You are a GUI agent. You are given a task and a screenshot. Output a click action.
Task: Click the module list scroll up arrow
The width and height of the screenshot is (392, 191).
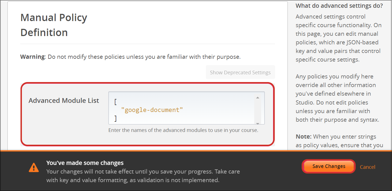point(258,98)
